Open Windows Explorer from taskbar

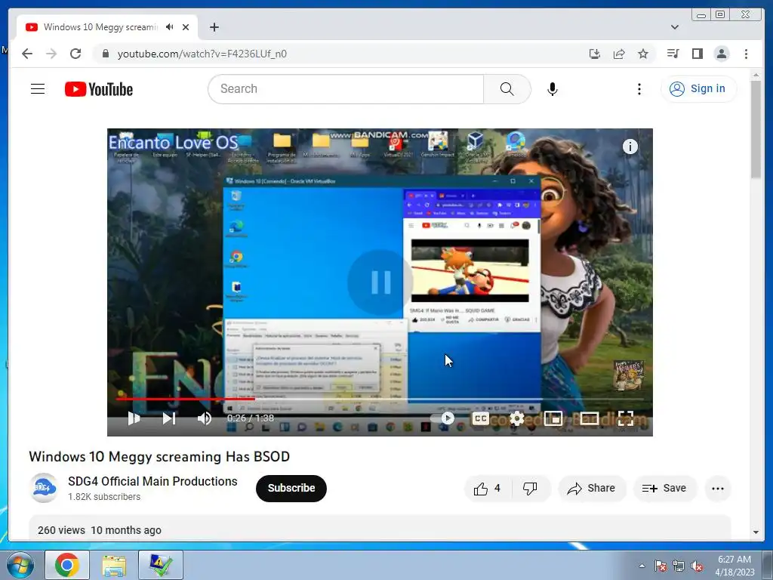tap(114, 565)
